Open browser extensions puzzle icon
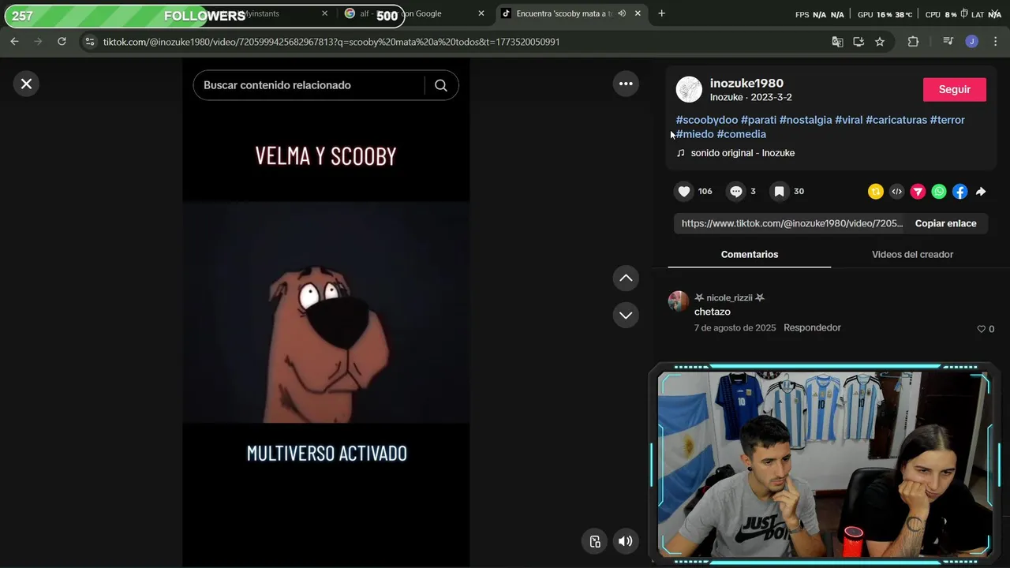 pyautogui.click(x=913, y=42)
